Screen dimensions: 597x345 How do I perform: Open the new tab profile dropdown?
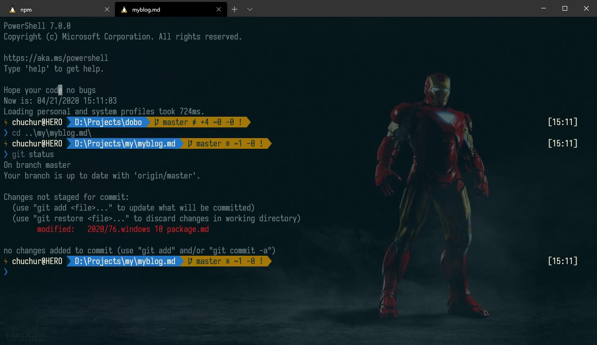click(250, 9)
